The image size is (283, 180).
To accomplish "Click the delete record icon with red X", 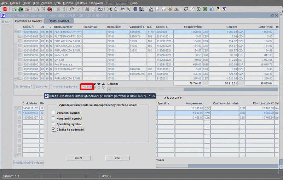I will 27,9.
